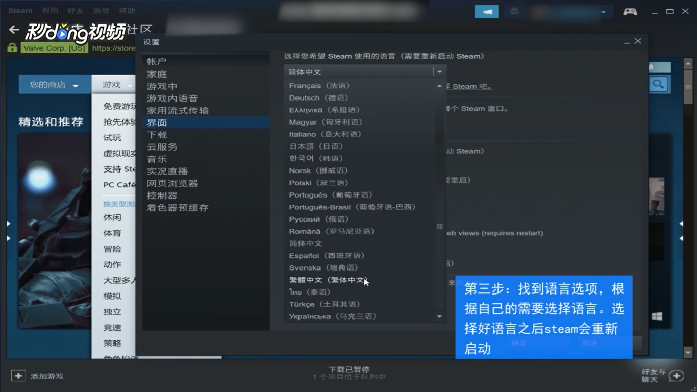Open the 简体中文 language dropdown
This screenshot has width=697, height=392.
(x=439, y=71)
